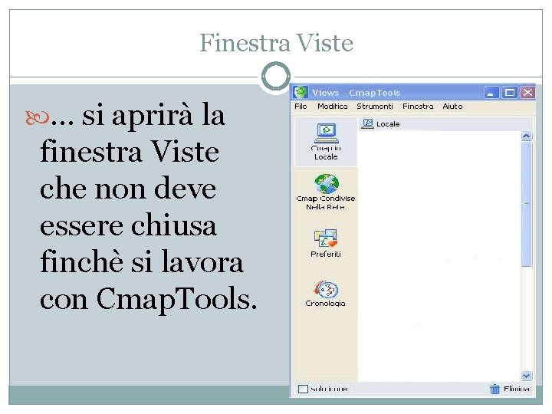Close the Views CmapTools window
552x414 pixels.
(527, 93)
